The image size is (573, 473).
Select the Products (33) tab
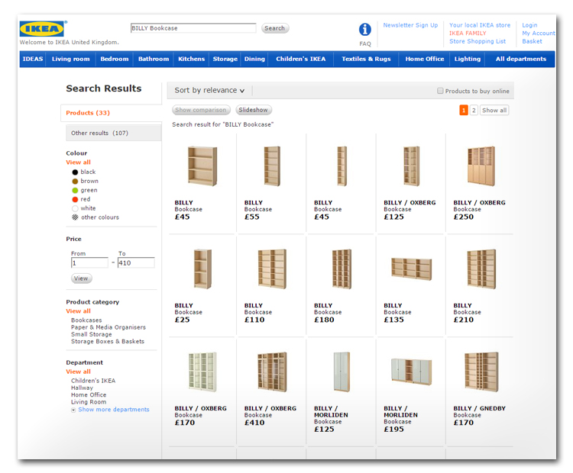111,113
